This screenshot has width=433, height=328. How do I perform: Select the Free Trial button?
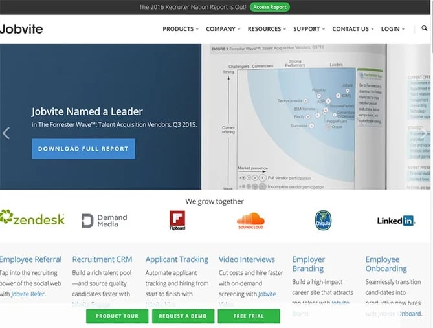point(249,316)
